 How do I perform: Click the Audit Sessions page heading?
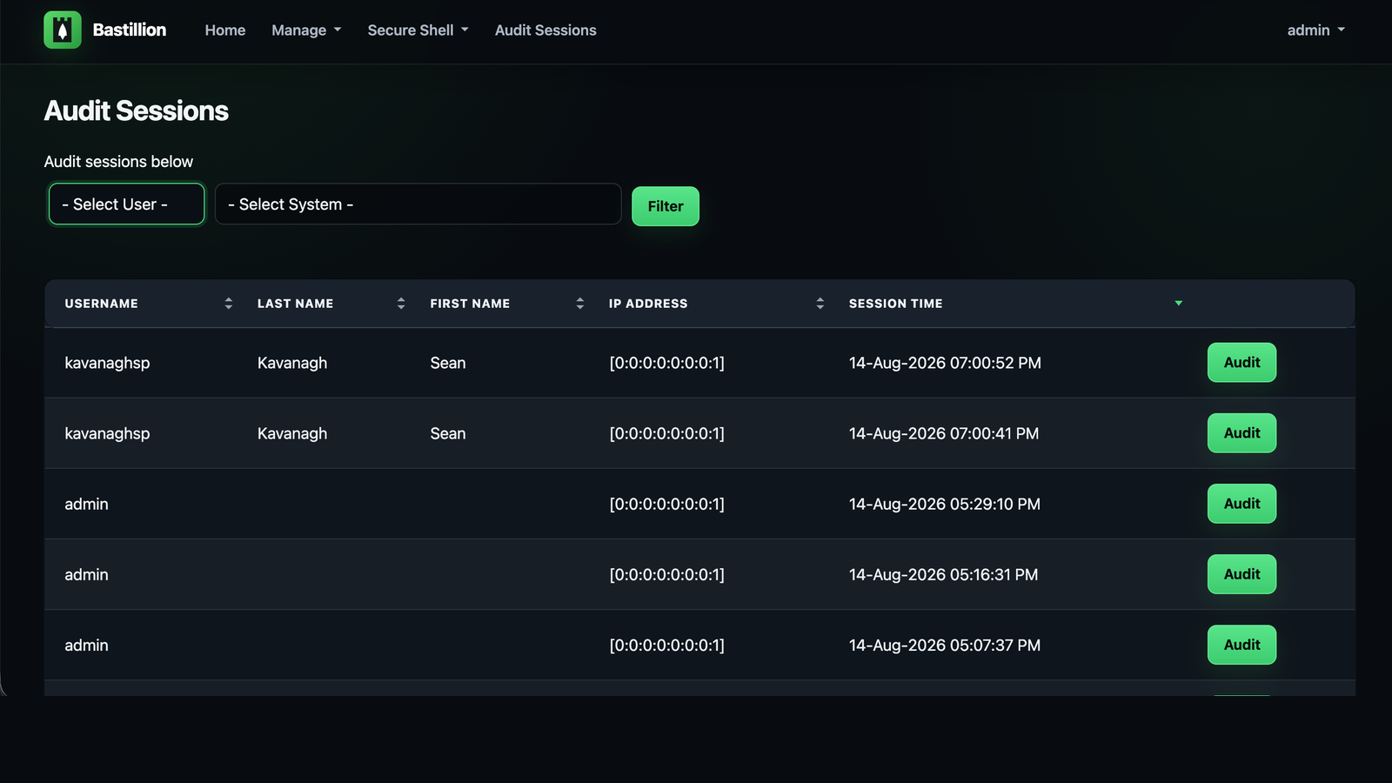pos(137,110)
